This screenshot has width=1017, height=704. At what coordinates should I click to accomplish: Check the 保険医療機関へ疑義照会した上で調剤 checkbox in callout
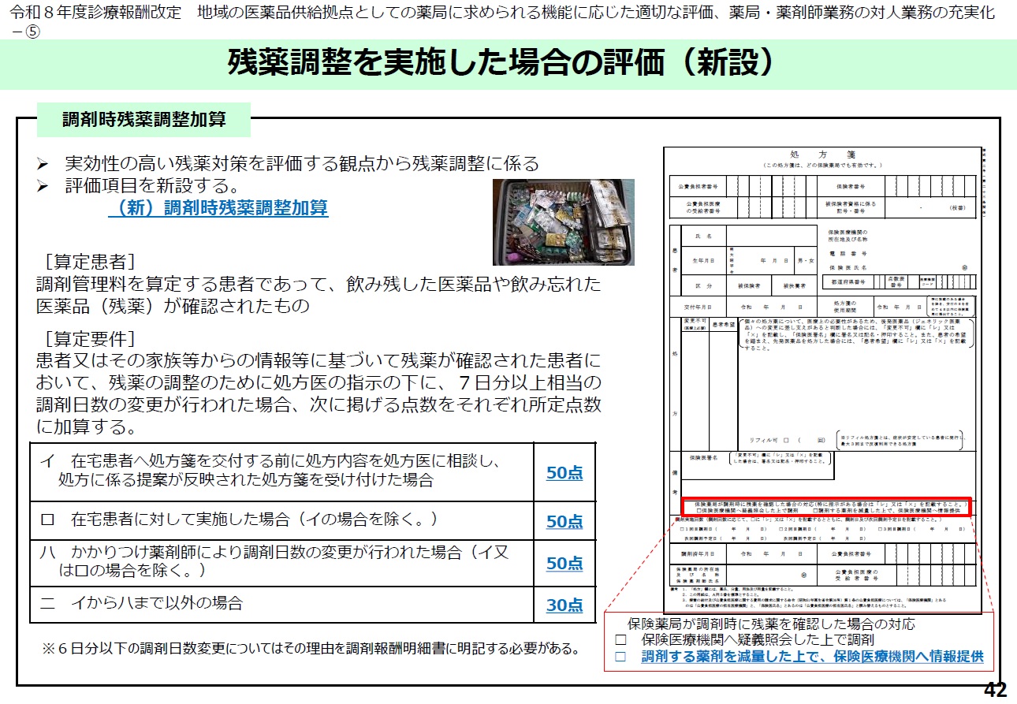620,640
